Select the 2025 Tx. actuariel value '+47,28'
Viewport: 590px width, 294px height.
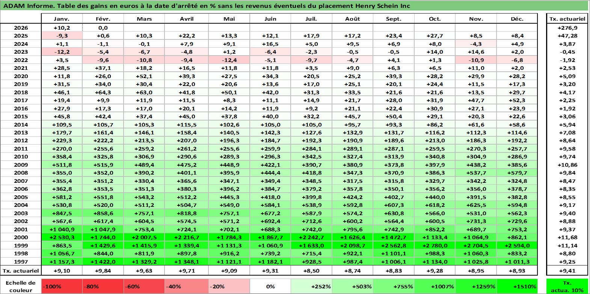point(567,36)
